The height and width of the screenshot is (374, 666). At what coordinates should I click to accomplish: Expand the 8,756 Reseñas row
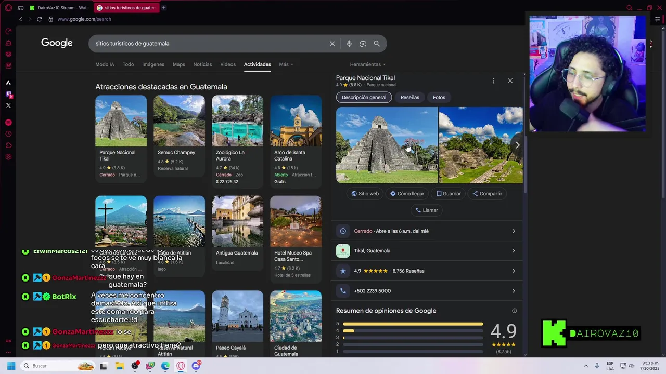(x=427, y=271)
